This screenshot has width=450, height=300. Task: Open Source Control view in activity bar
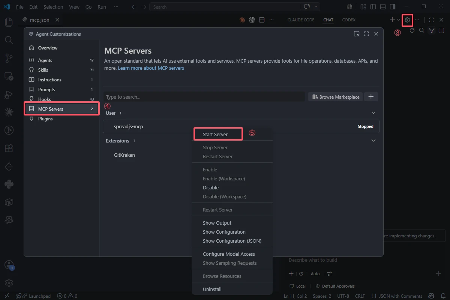[x=9, y=58]
